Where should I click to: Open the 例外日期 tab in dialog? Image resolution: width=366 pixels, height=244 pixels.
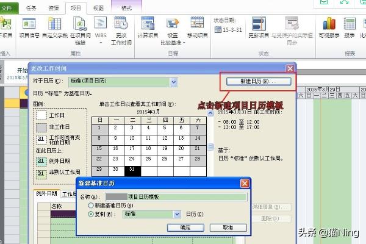pyautogui.click(x=46, y=194)
